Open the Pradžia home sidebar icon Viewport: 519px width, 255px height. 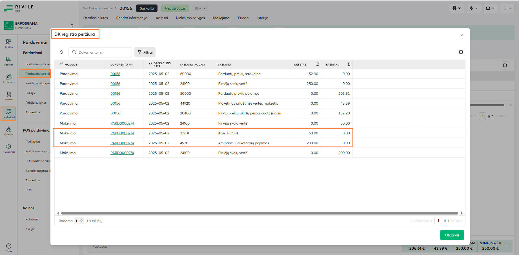(9, 43)
